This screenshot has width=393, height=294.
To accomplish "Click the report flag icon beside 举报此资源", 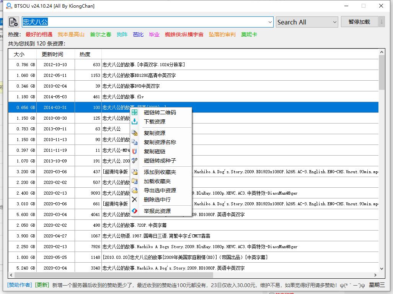I will pyautogui.click(x=134, y=210).
